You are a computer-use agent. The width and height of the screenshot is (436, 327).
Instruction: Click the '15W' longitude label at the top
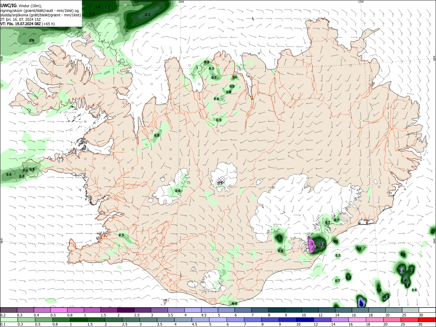click(x=361, y=2)
